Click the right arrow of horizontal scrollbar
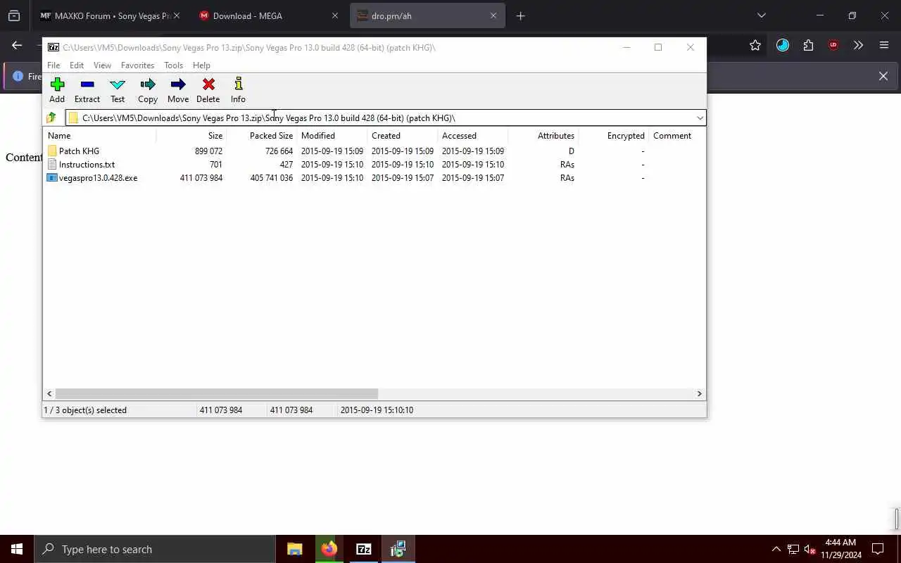Viewport: 901px width, 563px height. (700, 393)
